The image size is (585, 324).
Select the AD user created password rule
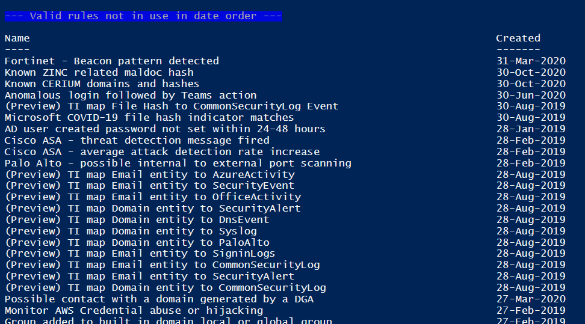tap(165, 129)
